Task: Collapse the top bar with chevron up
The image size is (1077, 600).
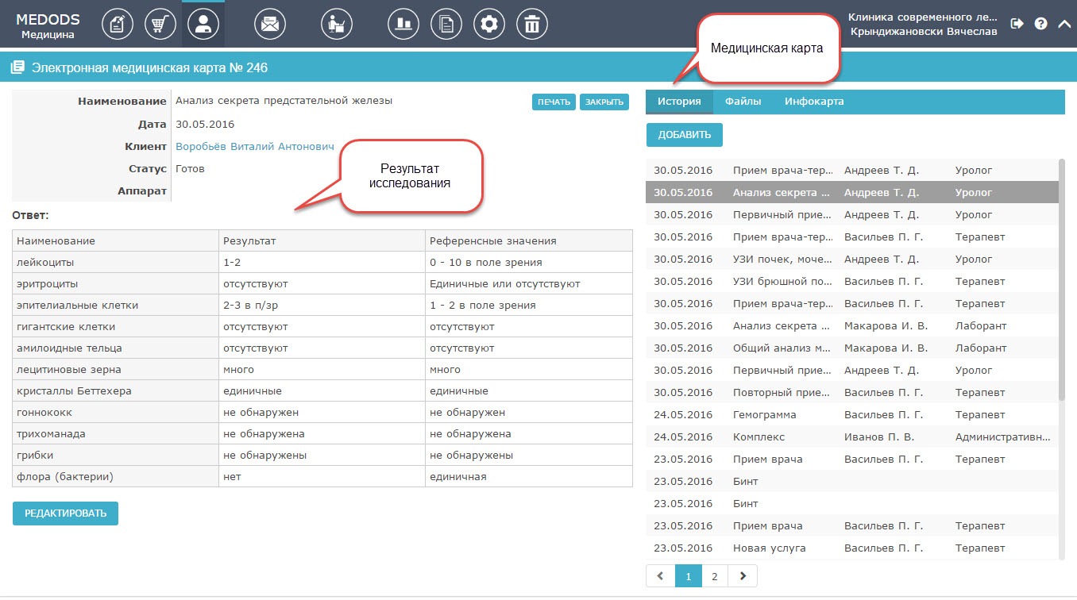Action: [1064, 24]
